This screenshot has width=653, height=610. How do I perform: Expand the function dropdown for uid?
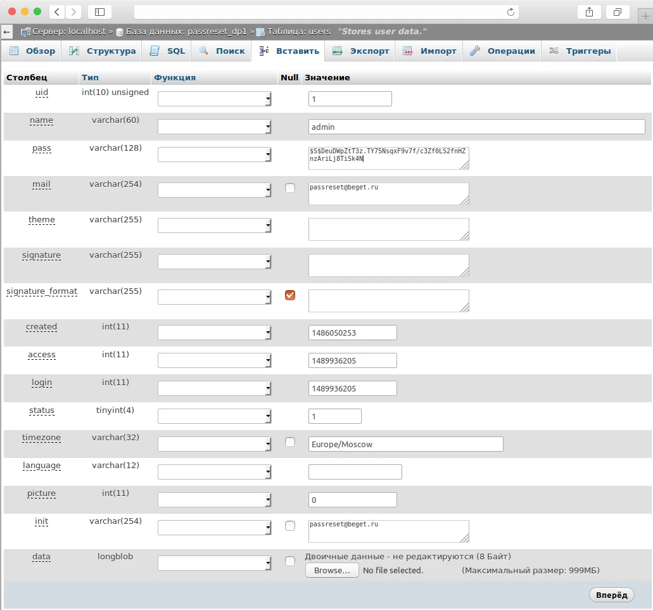click(x=215, y=99)
